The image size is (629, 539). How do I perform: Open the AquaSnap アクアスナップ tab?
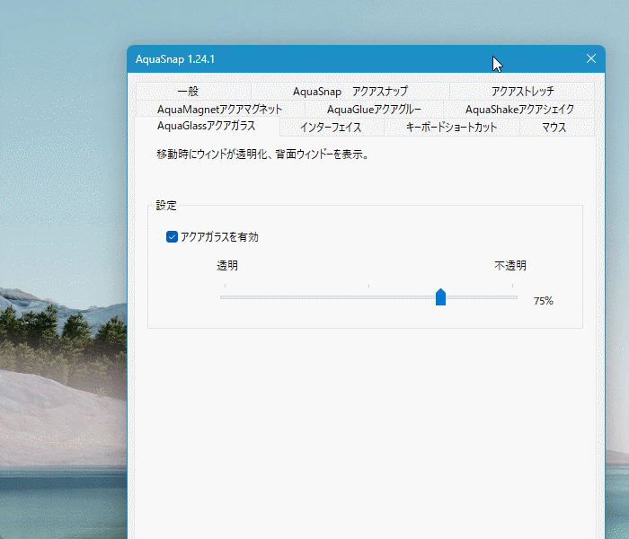(x=350, y=91)
